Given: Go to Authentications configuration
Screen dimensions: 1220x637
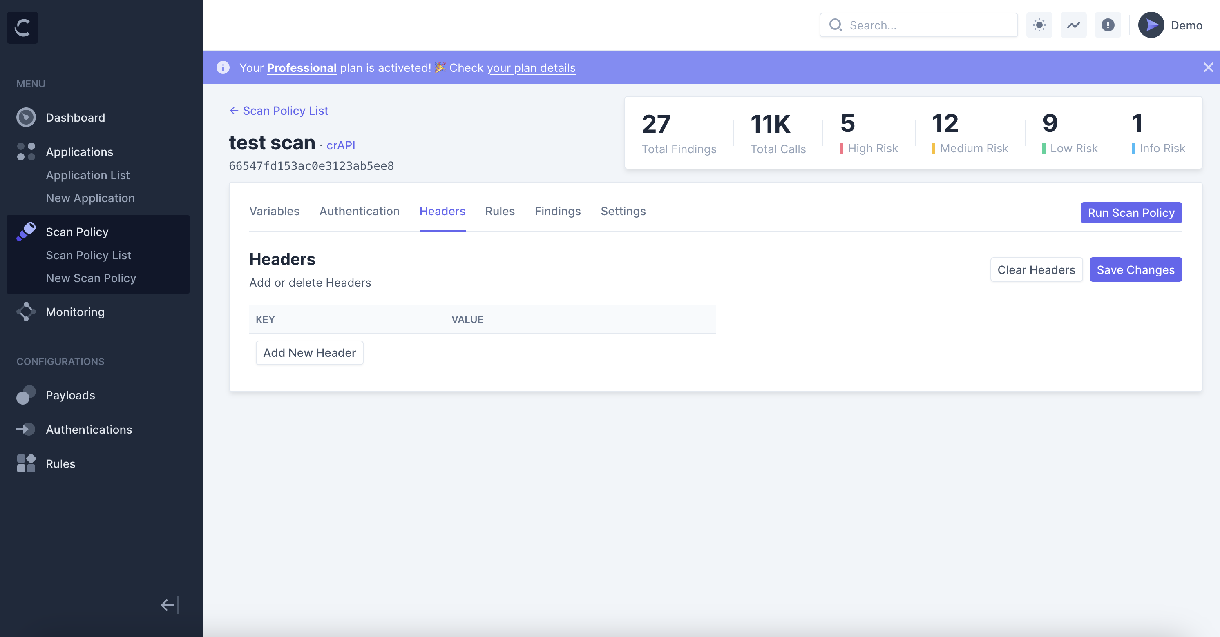Looking at the screenshot, I should tap(89, 429).
